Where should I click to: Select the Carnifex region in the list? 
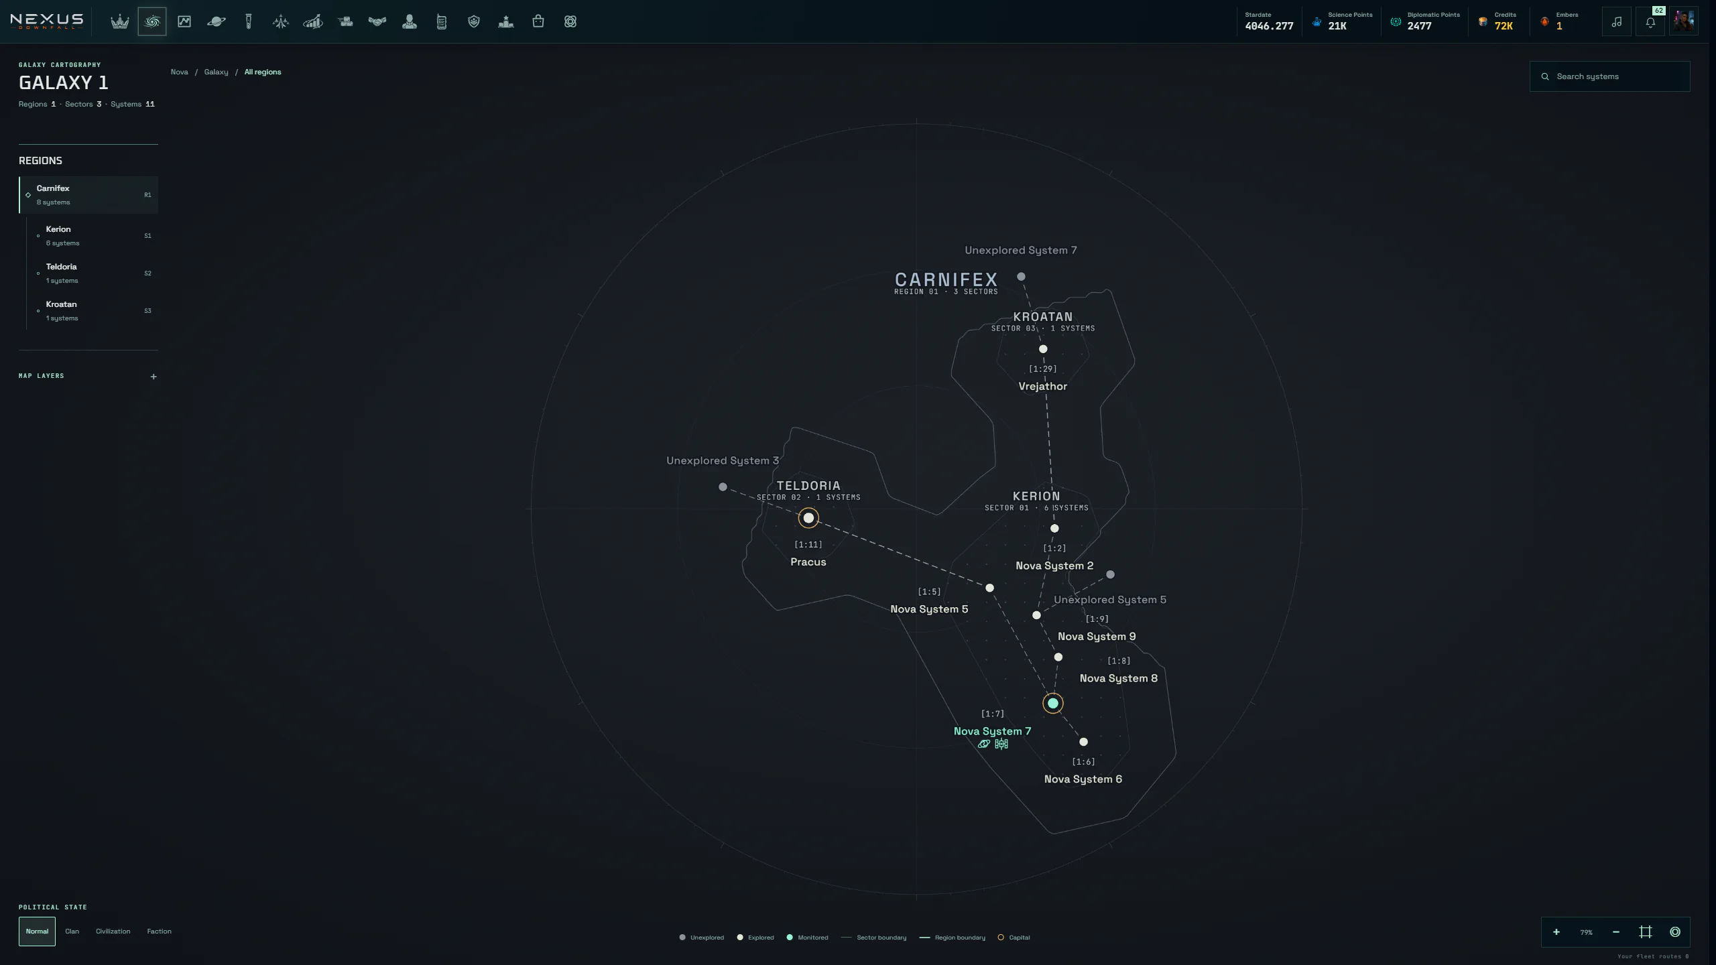[88, 195]
